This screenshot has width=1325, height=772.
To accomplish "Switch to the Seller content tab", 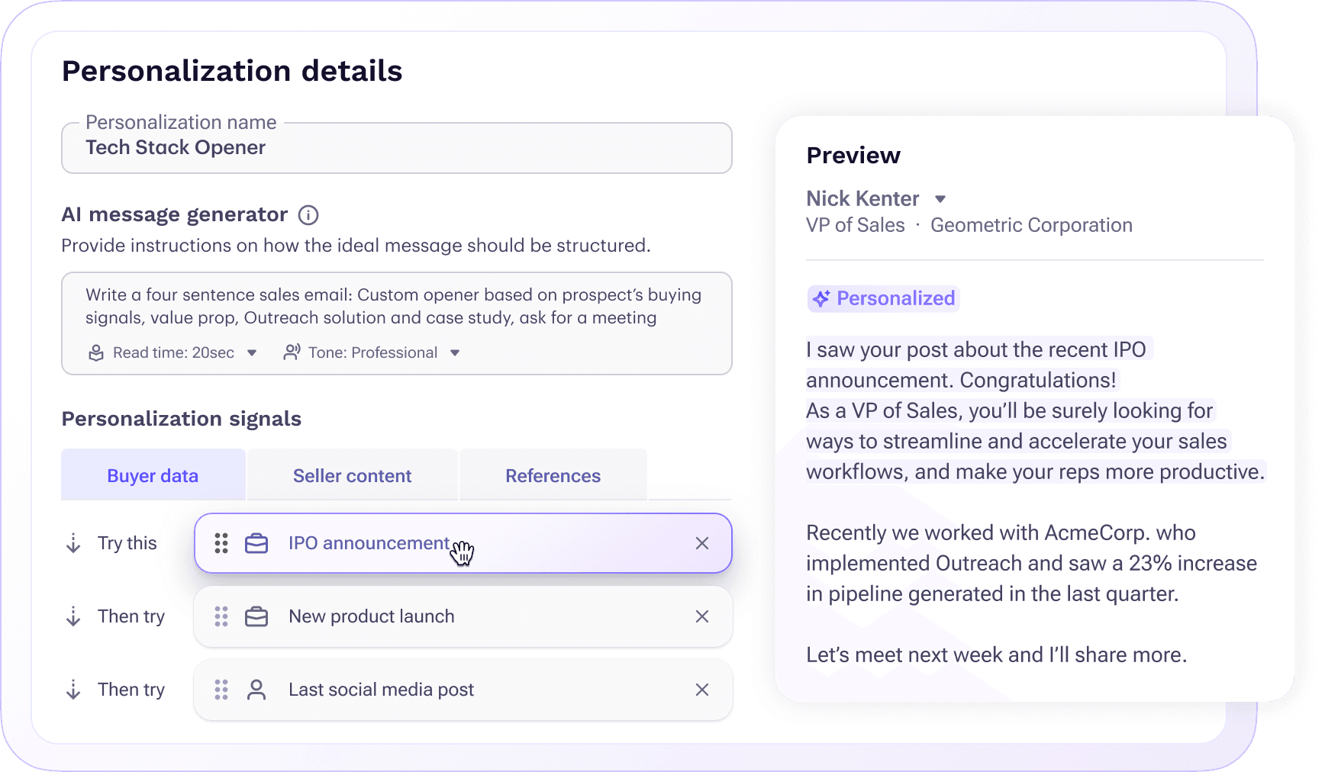I will click(x=352, y=476).
